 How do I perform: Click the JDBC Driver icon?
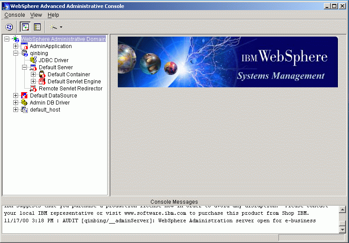coord(33,60)
